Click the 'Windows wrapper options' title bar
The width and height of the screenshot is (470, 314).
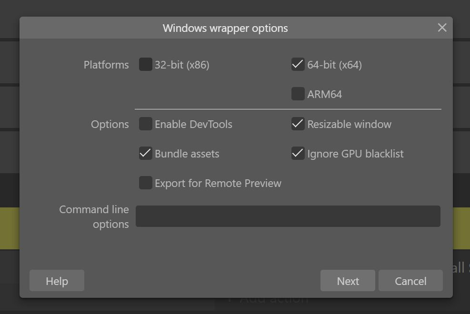pyautogui.click(x=225, y=28)
